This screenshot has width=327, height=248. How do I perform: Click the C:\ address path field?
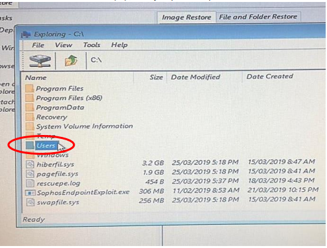point(96,60)
